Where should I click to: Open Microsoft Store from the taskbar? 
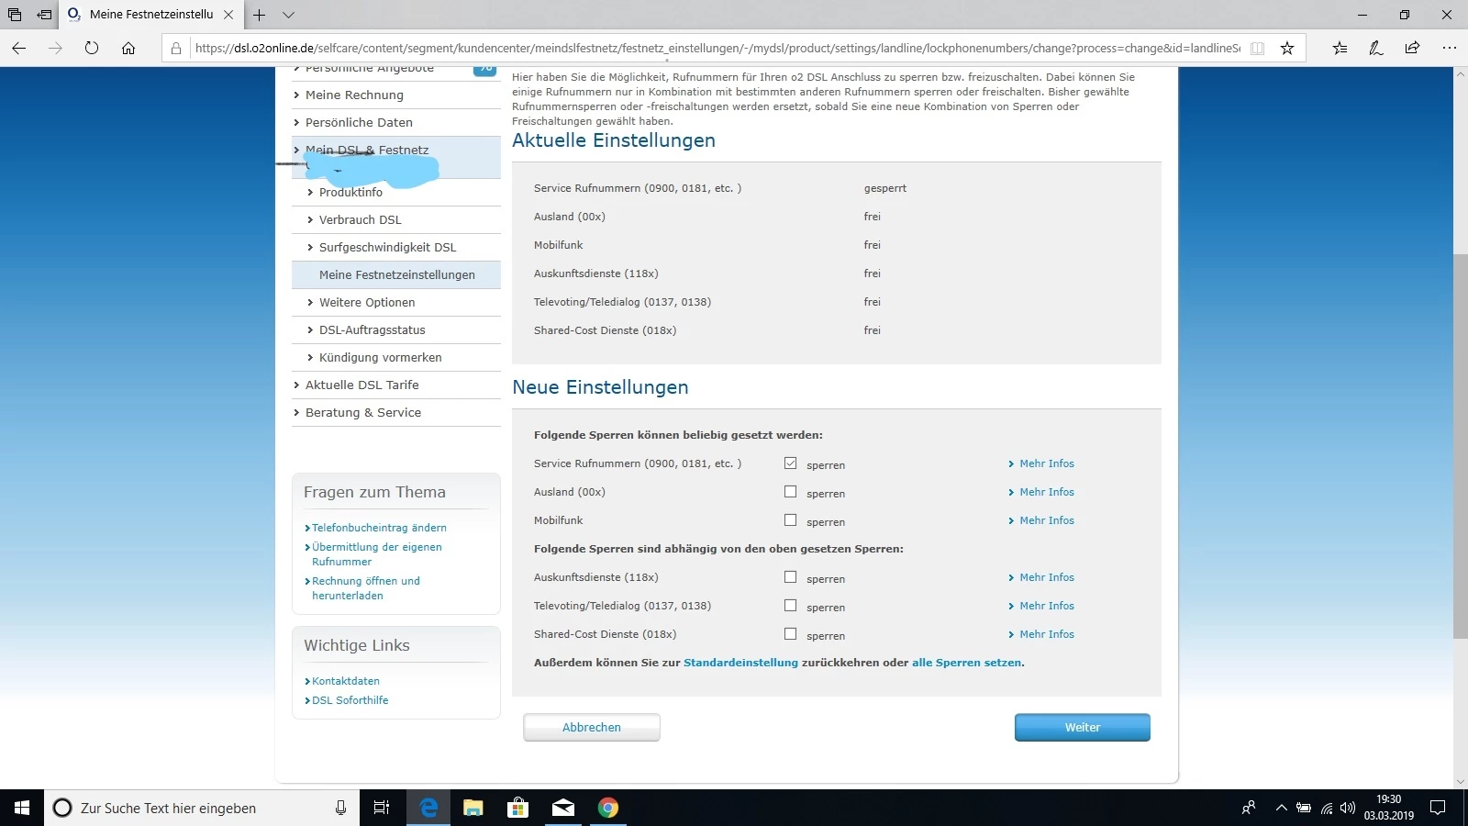(x=518, y=808)
